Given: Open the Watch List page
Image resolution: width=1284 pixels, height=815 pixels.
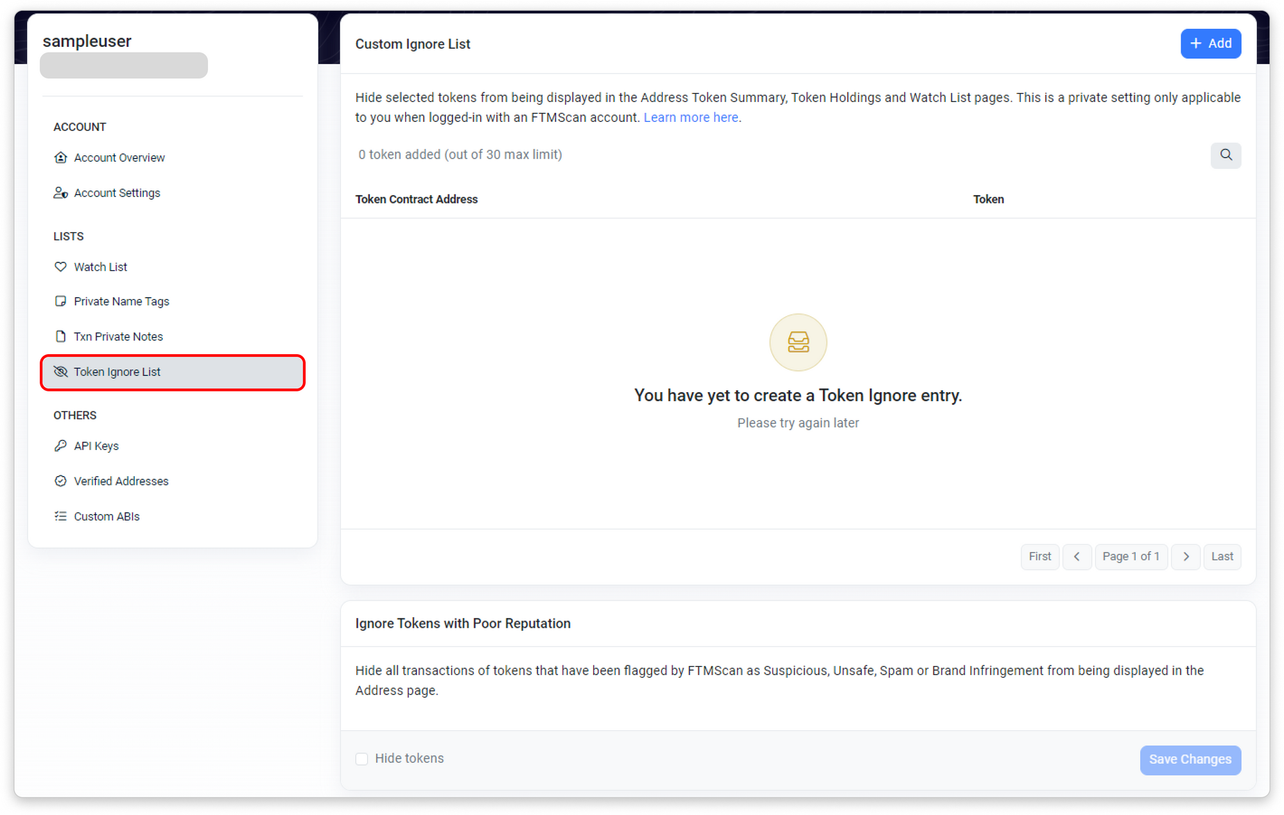Looking at the screenshot, I should click(100, 267).
